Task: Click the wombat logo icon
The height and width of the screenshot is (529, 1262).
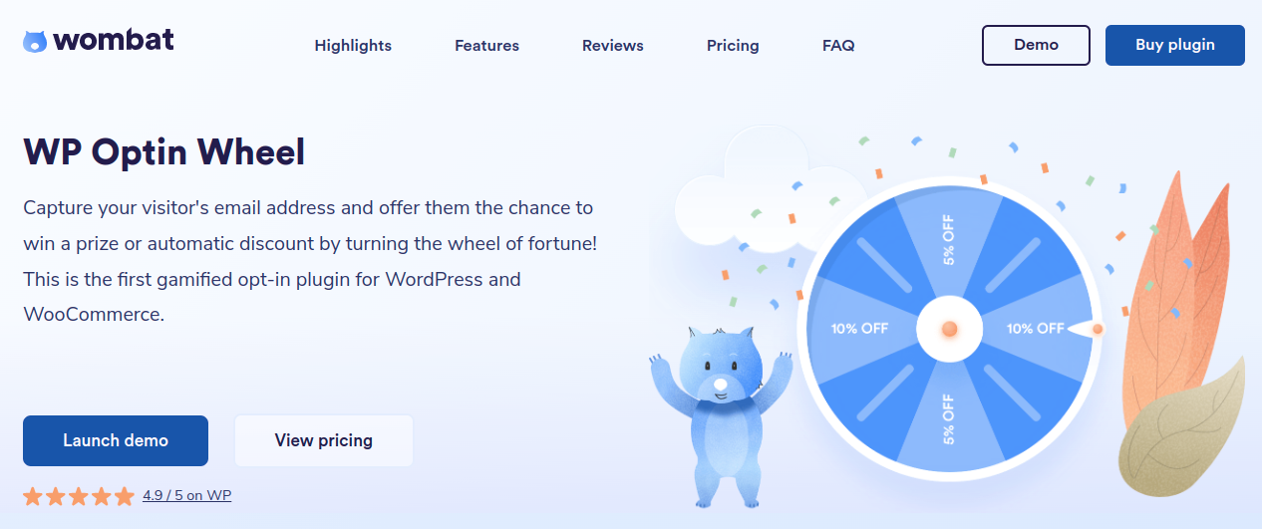Action: click(x=35, y=42)
